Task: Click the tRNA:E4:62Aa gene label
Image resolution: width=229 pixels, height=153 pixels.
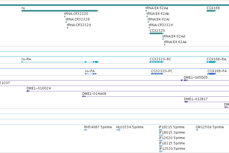Action: [157, 8]
